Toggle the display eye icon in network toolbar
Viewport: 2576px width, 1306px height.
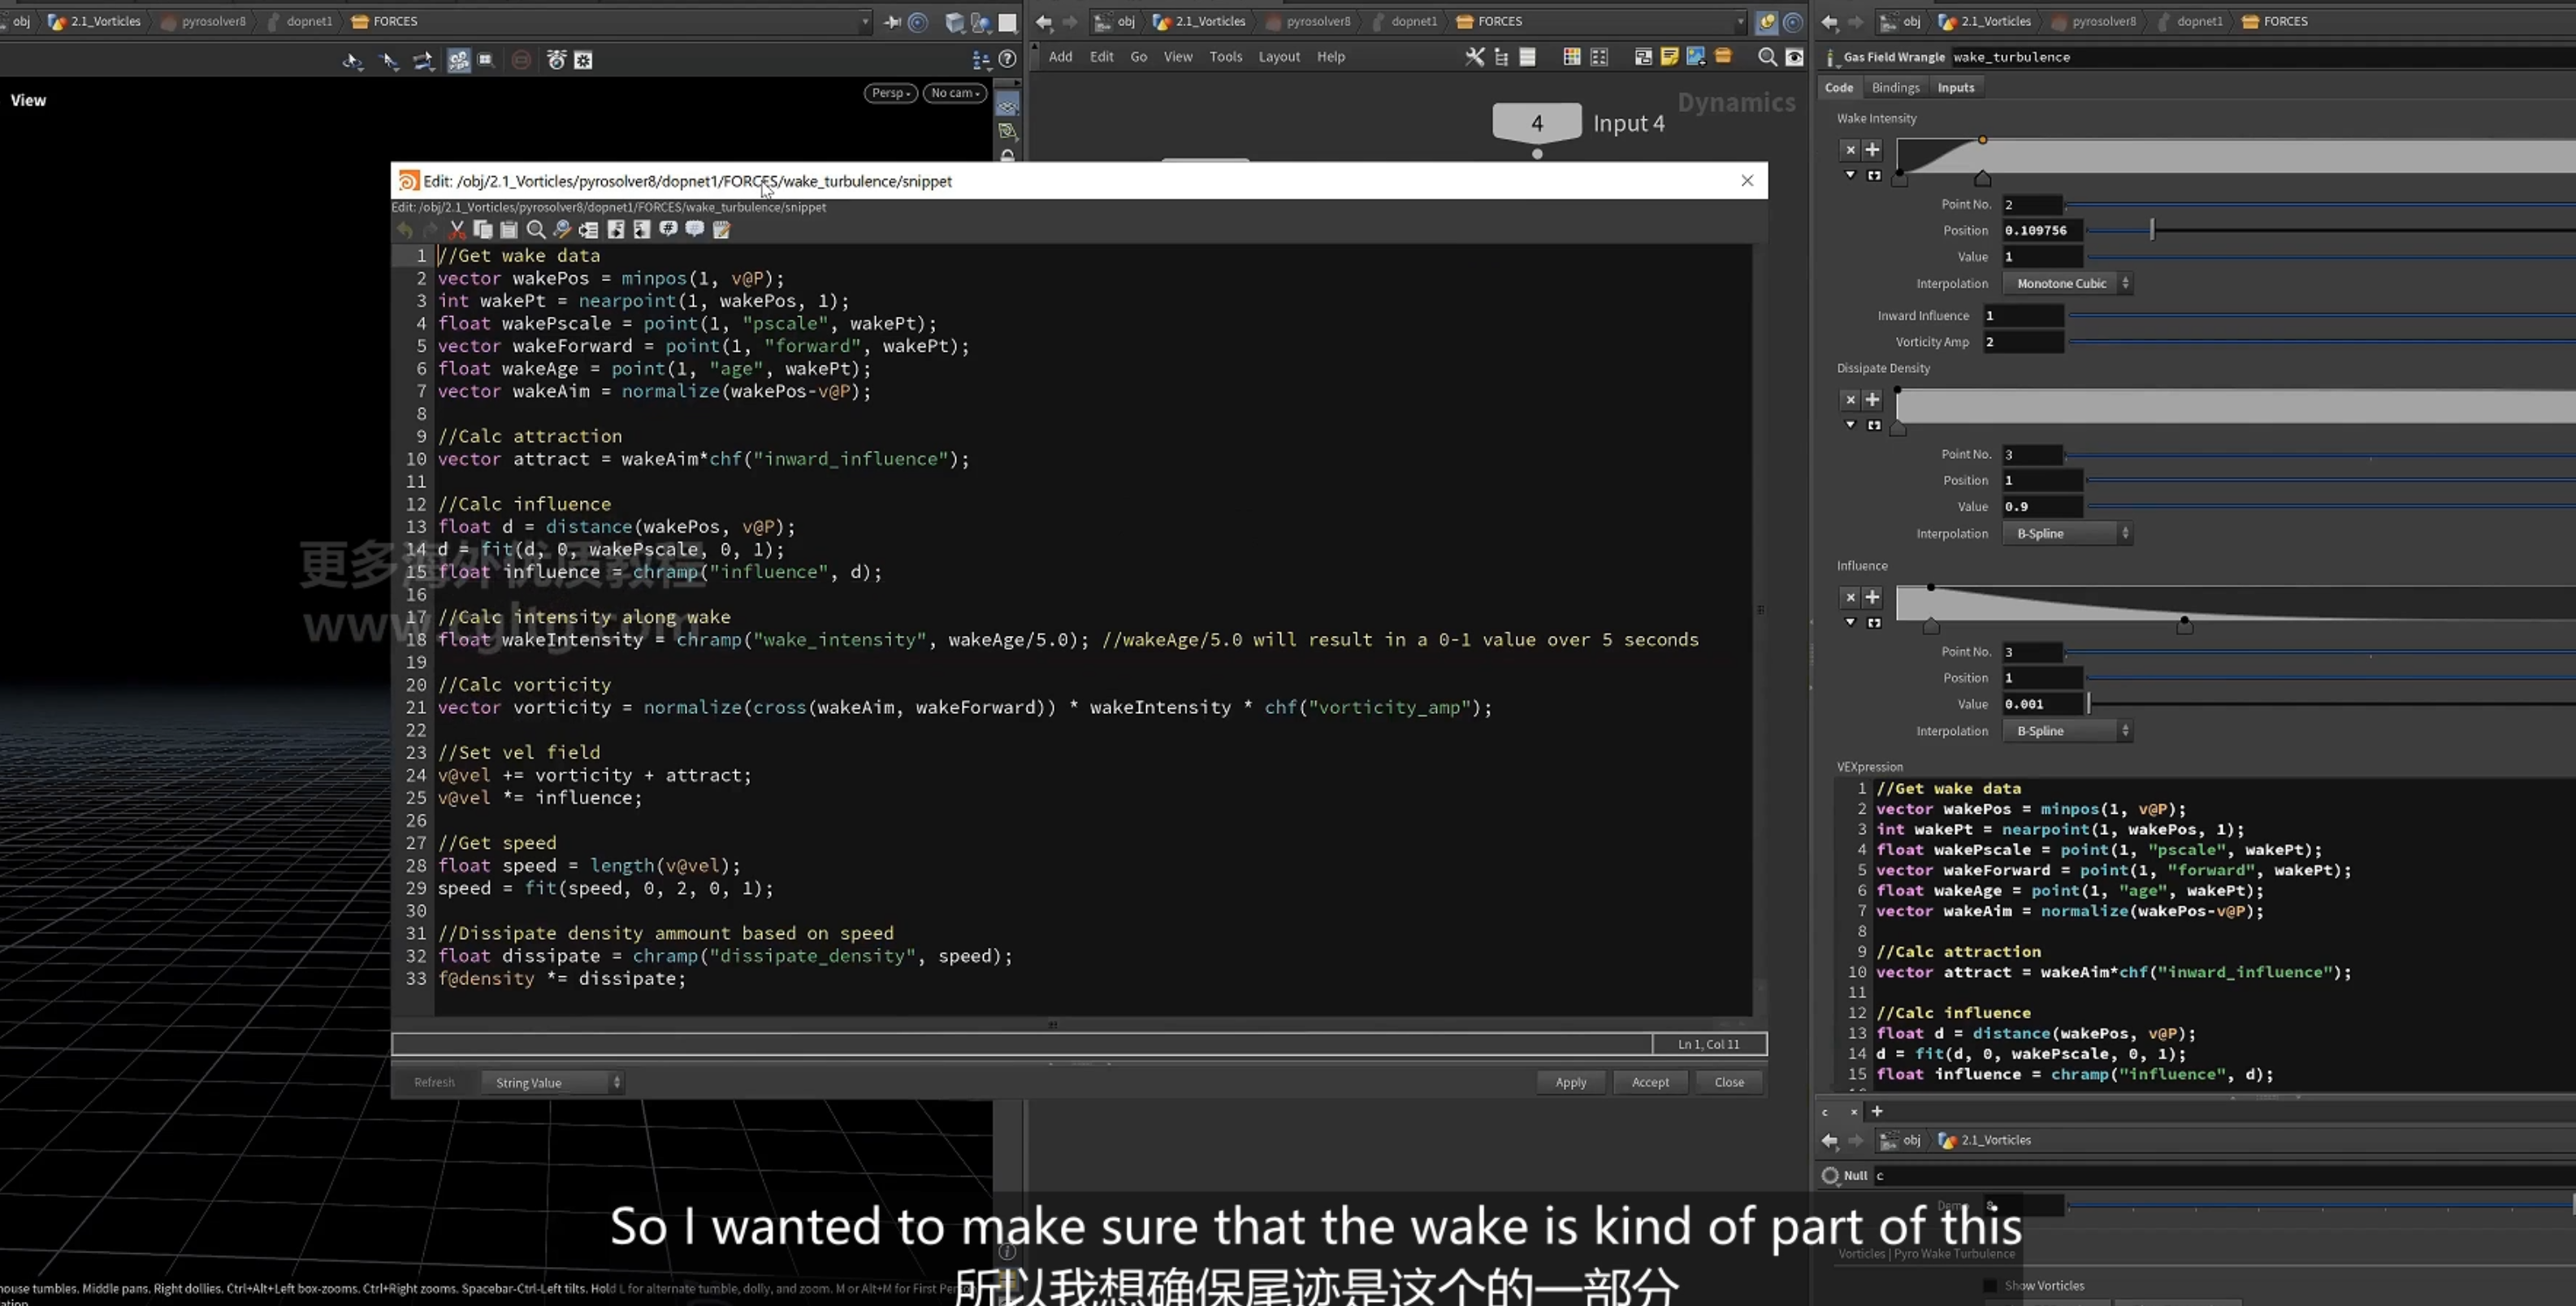[x=1795, y=57]
